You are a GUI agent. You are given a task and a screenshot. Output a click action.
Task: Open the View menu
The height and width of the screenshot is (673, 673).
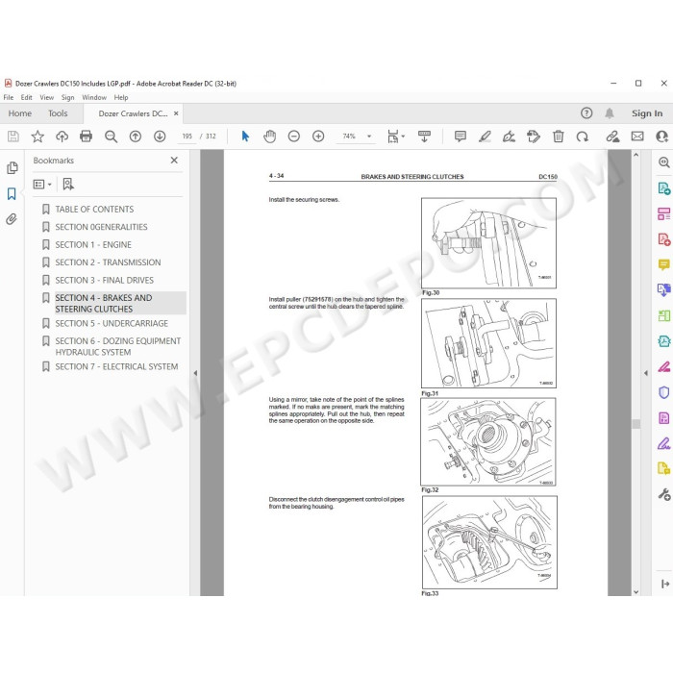[47, 97]
